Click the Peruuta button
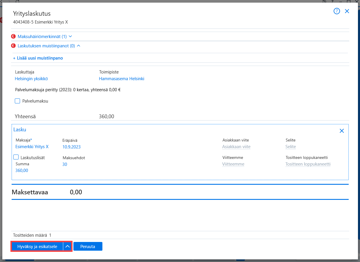The width and height of the screenshot is (360, 262). 88,246
